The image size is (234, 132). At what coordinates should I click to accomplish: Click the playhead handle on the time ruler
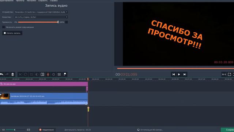88,79
